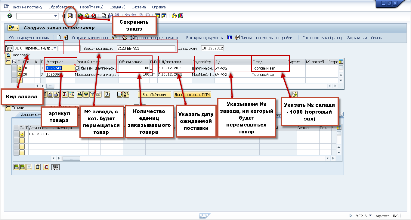Click the sort ascending icon below table

(80, 94)
